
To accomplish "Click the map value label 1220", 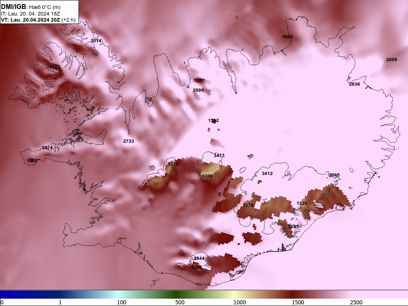I will pos(302,203).
